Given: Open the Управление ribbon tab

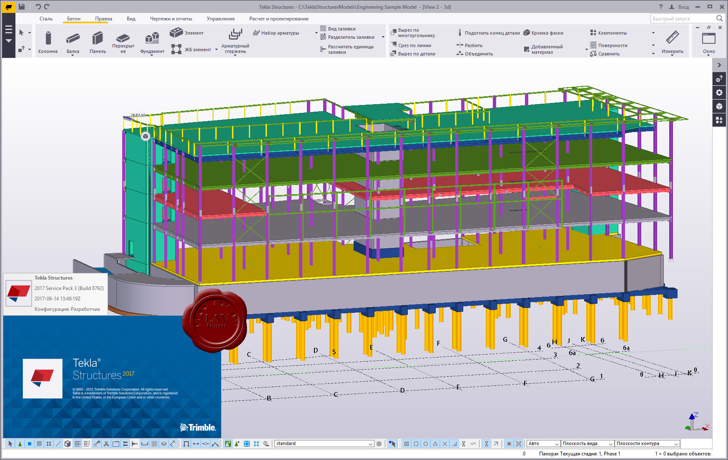Looking at the screenshot, I should (x=221, y=19).
